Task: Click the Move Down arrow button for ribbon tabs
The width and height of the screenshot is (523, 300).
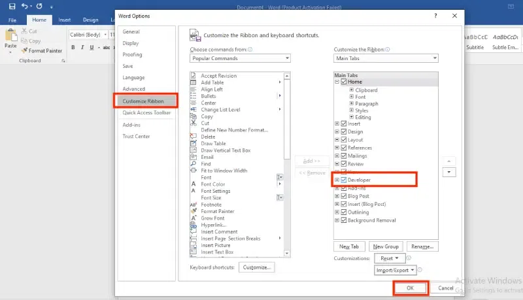Action: [x=449, y=173]
